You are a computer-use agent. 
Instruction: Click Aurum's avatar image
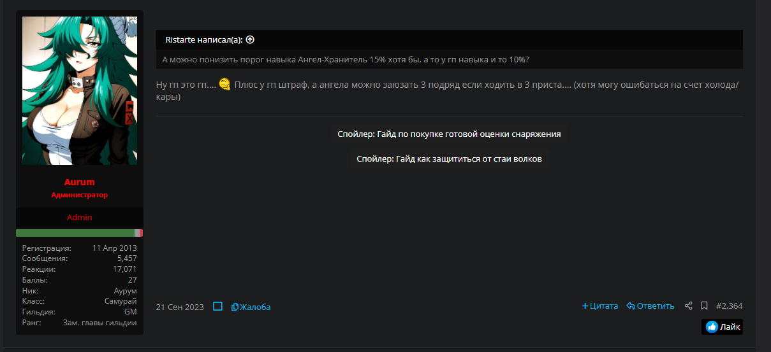point(80,90)
